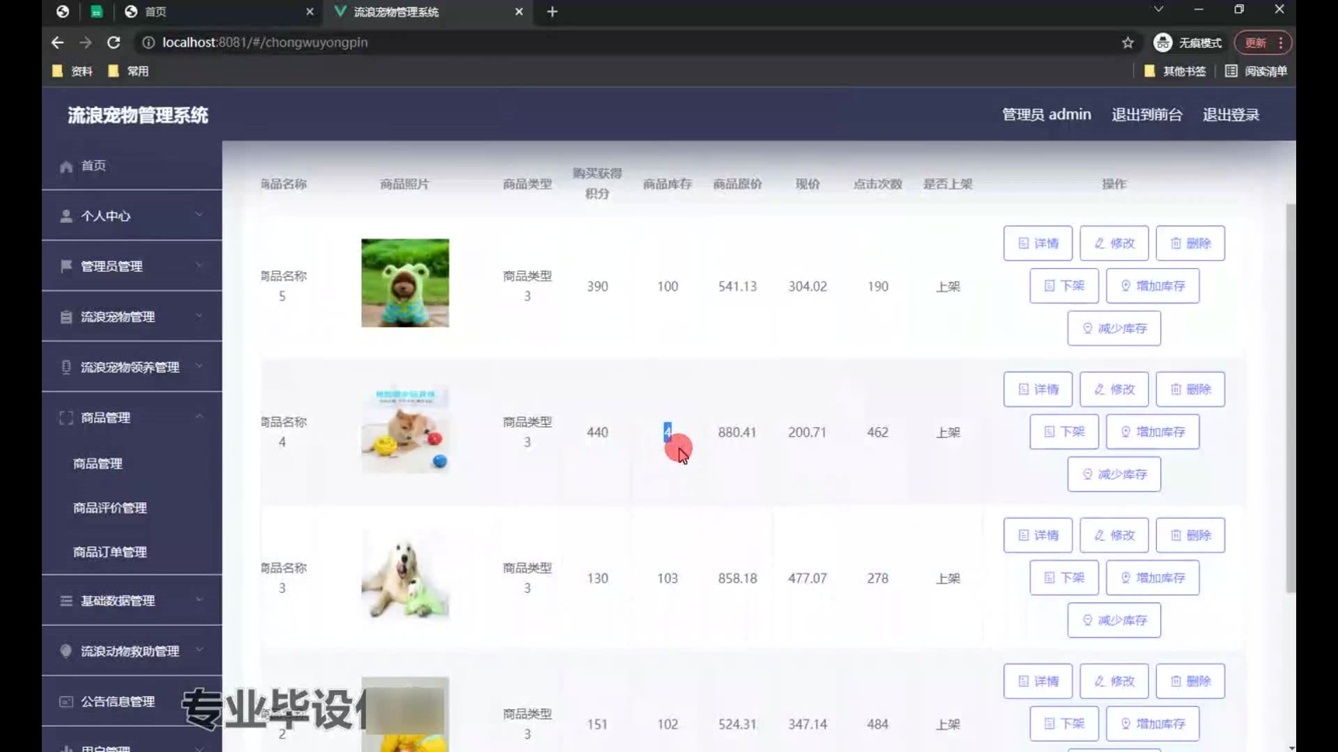Expand the 流浪宠物管理 menu chevron
The height and width of the screenshot is (752, 1338).
pos(199,315)
